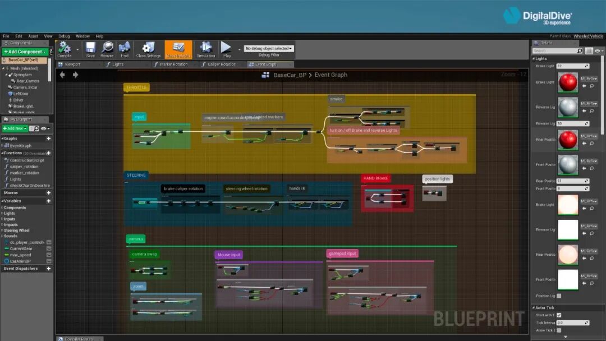Open the debug object selection dropdown
606x341 pixels.
click(269, 49)
